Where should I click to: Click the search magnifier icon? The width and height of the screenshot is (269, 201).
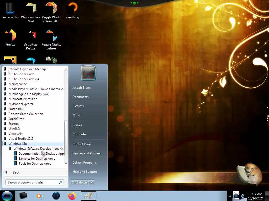click(x=61, y=182)
